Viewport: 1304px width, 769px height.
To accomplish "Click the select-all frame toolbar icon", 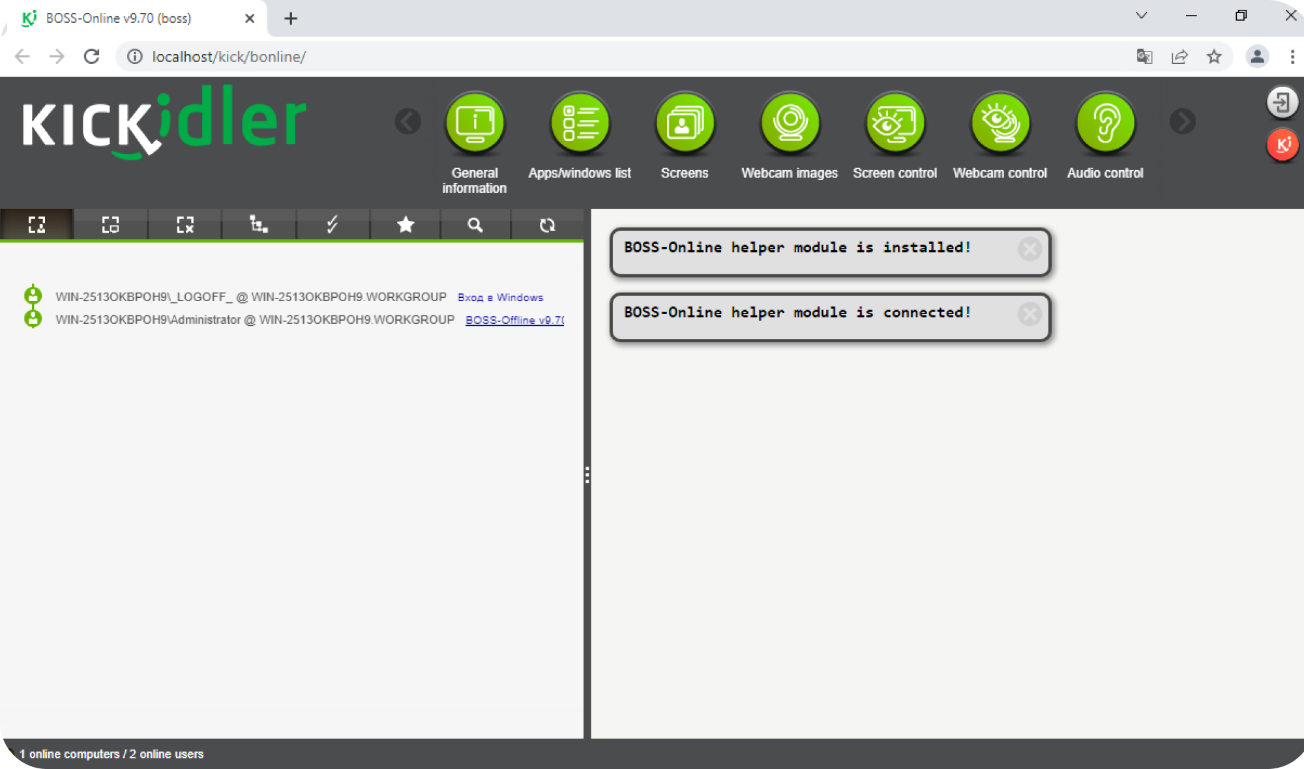I will click(37, 225).
